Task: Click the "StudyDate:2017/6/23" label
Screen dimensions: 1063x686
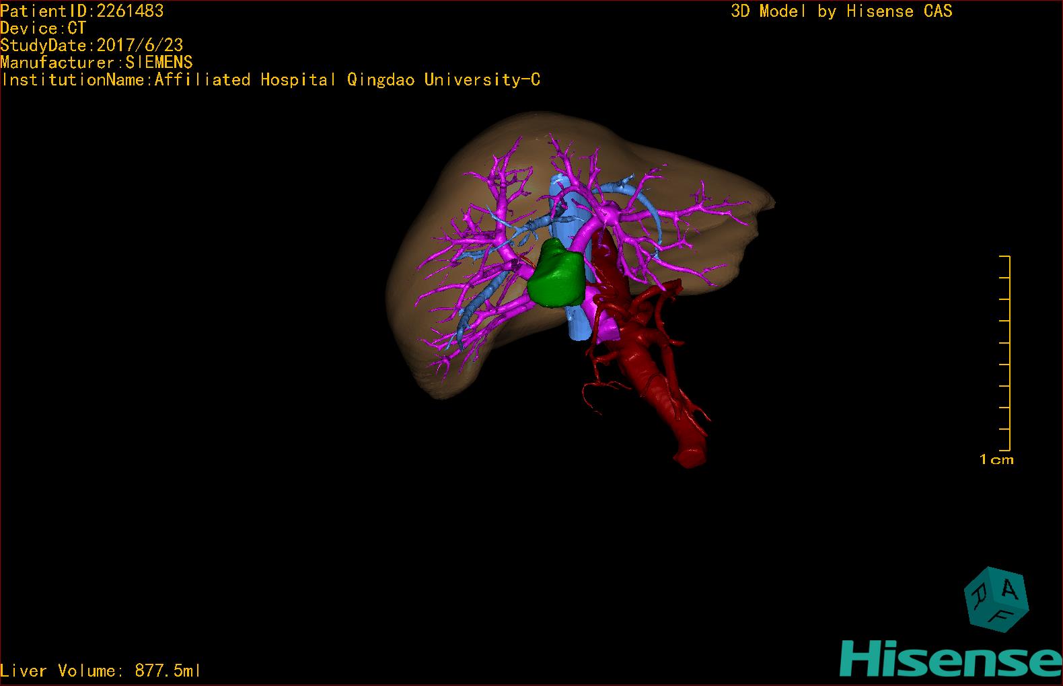Action: click(x=91, y=45)
